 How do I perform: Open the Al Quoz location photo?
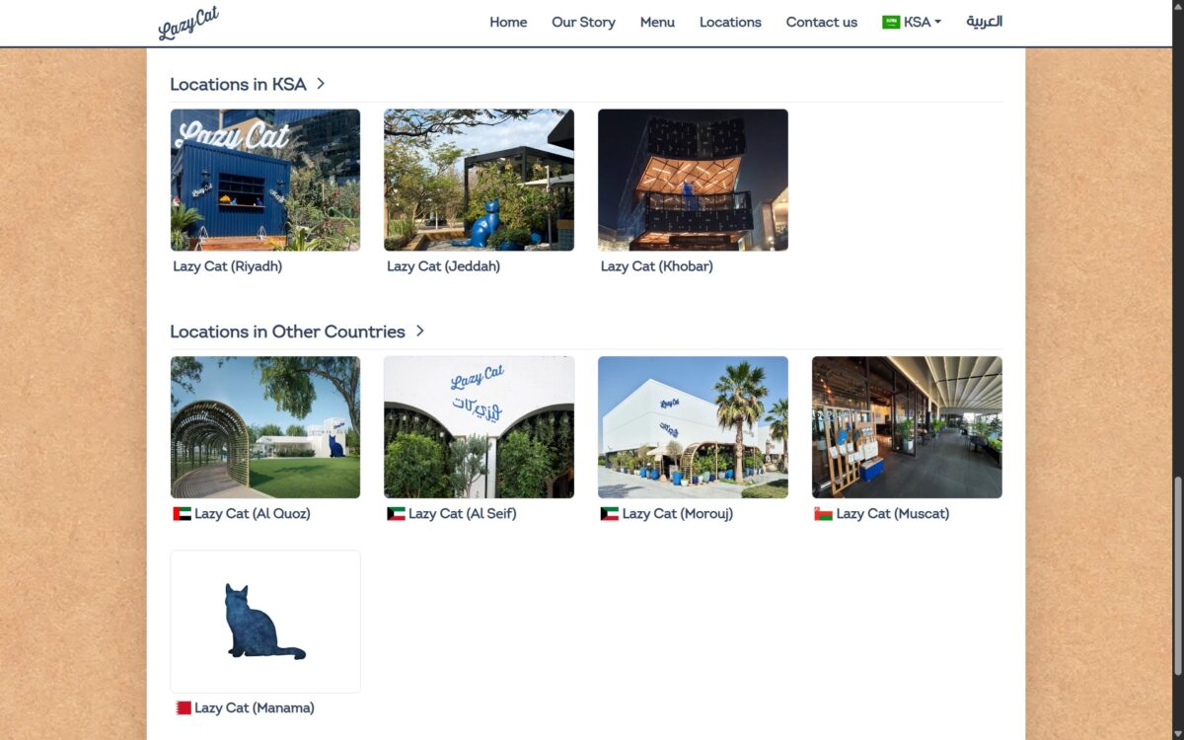coord(265,427)
